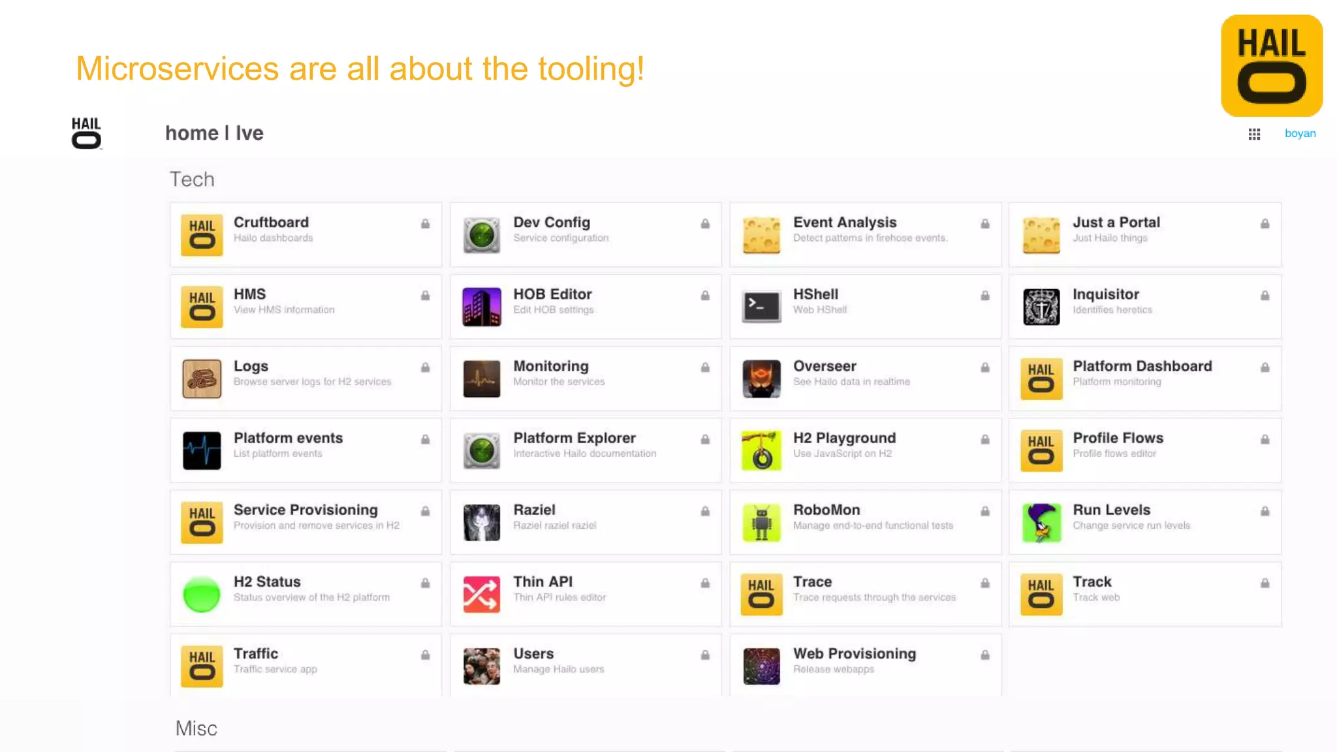Viewport: 1337px width, 752px height.
Task: Click 'Trace requests through the services' text
Action: coord(874,597)
